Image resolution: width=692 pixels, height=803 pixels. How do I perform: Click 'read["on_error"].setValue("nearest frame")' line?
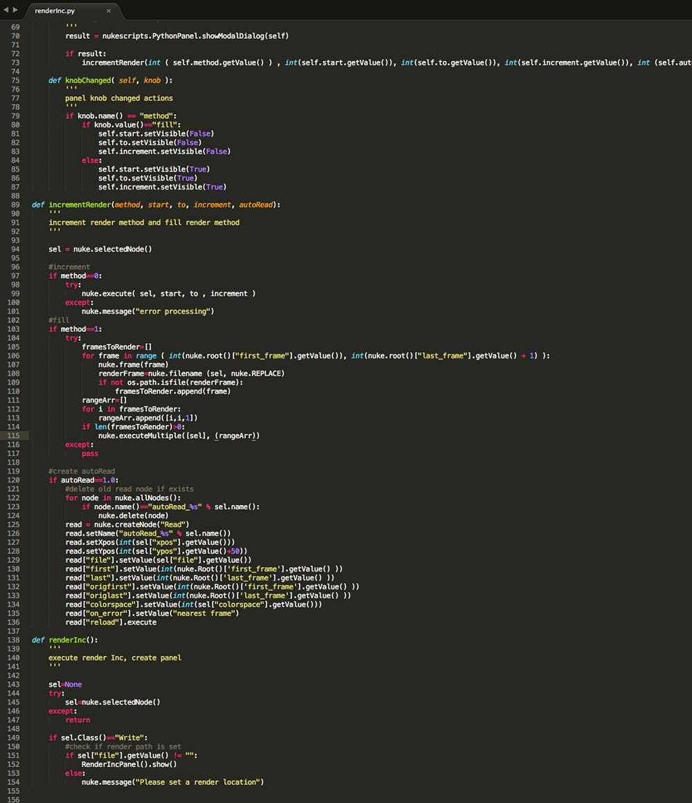click(152, 613)
